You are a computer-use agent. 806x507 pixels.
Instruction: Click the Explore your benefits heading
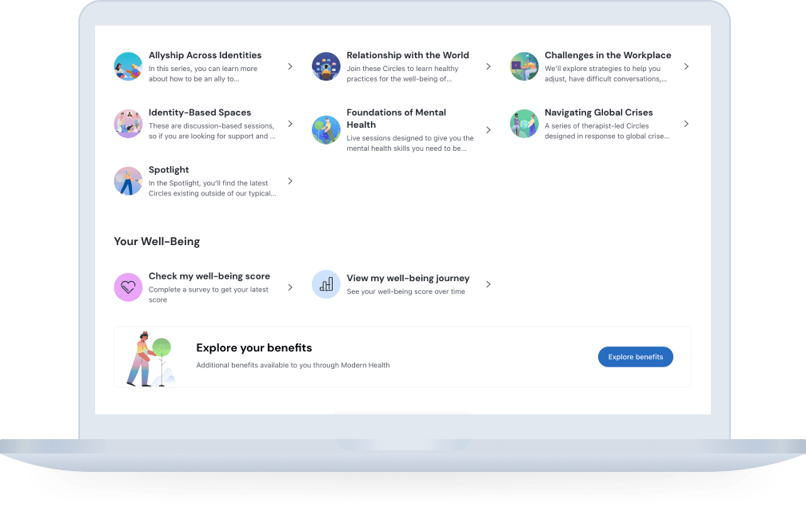254,348
